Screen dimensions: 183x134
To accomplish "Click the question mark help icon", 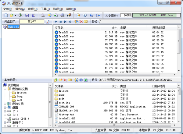I will [91, 15].
